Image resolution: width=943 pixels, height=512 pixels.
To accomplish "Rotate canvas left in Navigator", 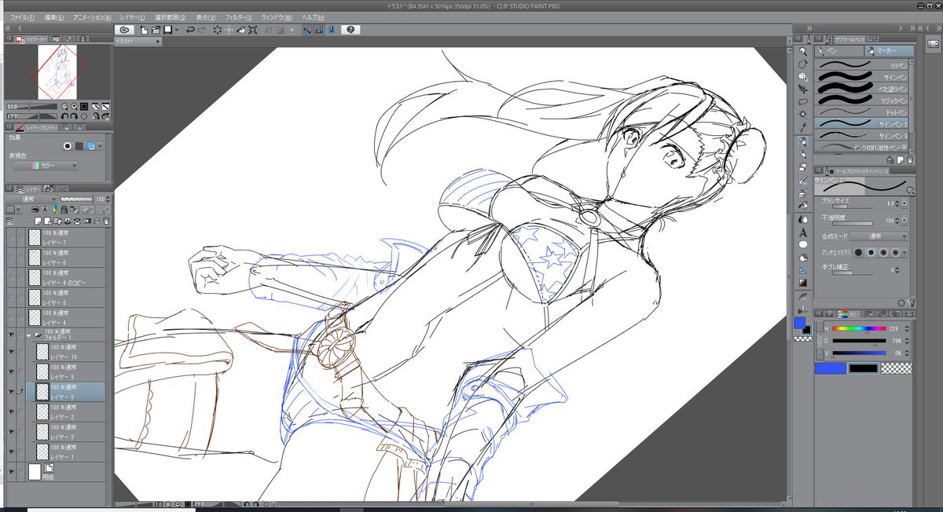I will pos(66,115).
